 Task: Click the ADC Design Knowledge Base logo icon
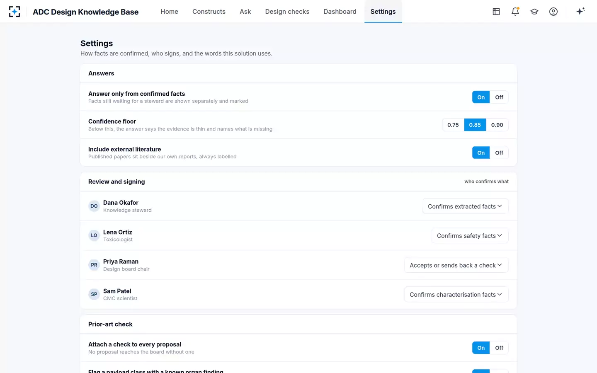coord(15,12)
